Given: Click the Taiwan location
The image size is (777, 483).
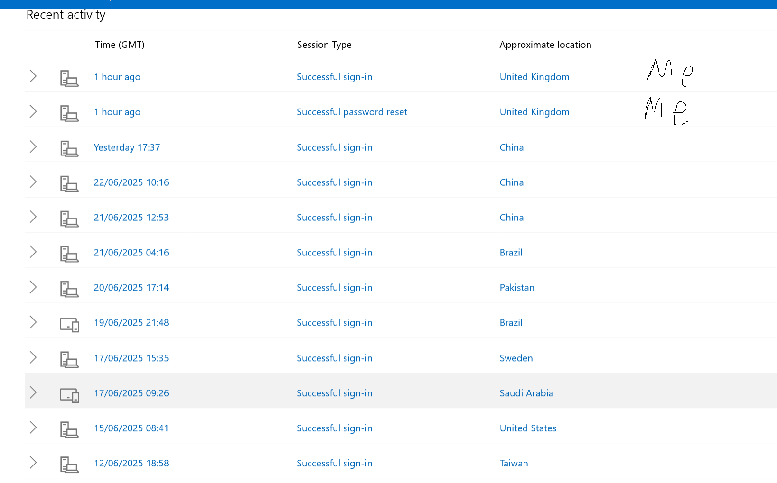Looking at the screenshot, I should 514,464.
